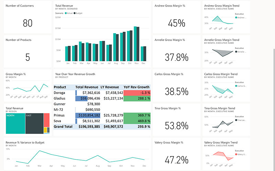The image size is (275, 171).
Task: Select the Annelie executive legend dot
Action: pyautogui.click(x=236, y=52)
